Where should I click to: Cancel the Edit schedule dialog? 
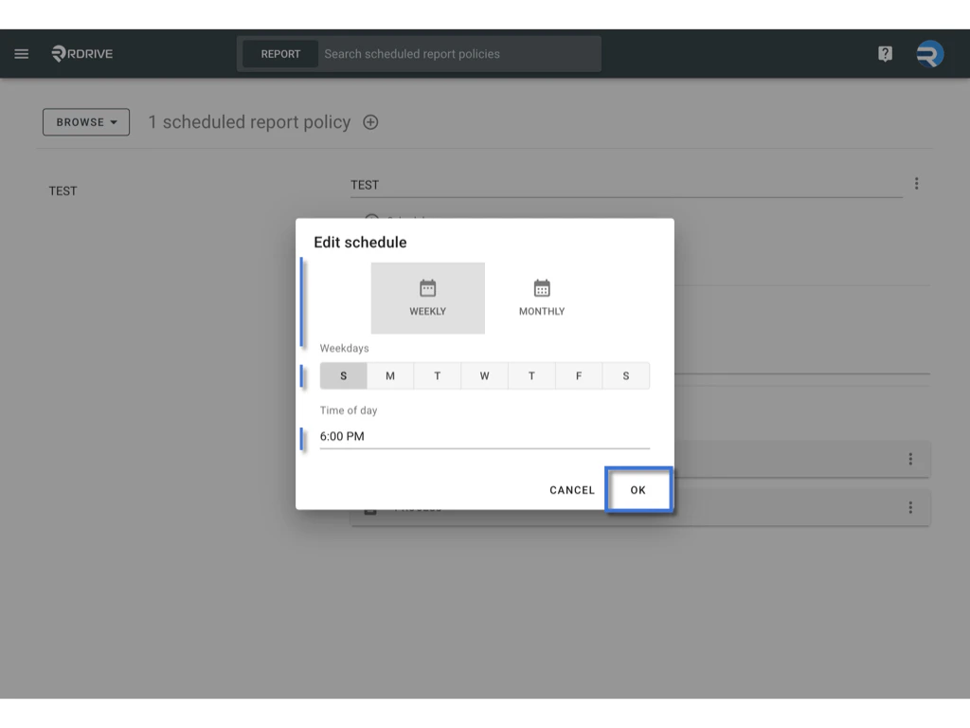pyautogui.click(x=571, y=490)
